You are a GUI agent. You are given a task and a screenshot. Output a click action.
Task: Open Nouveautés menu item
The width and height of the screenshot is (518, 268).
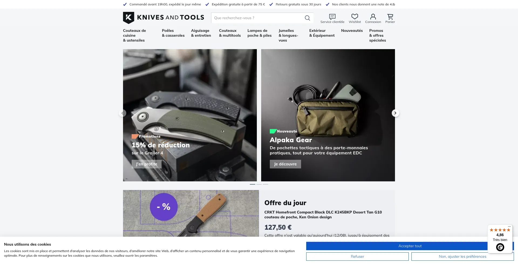point(352,30)
